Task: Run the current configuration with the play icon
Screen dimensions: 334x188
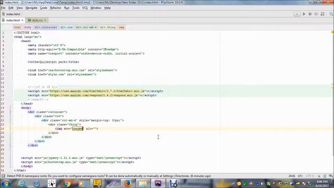Action: (304, 14)
